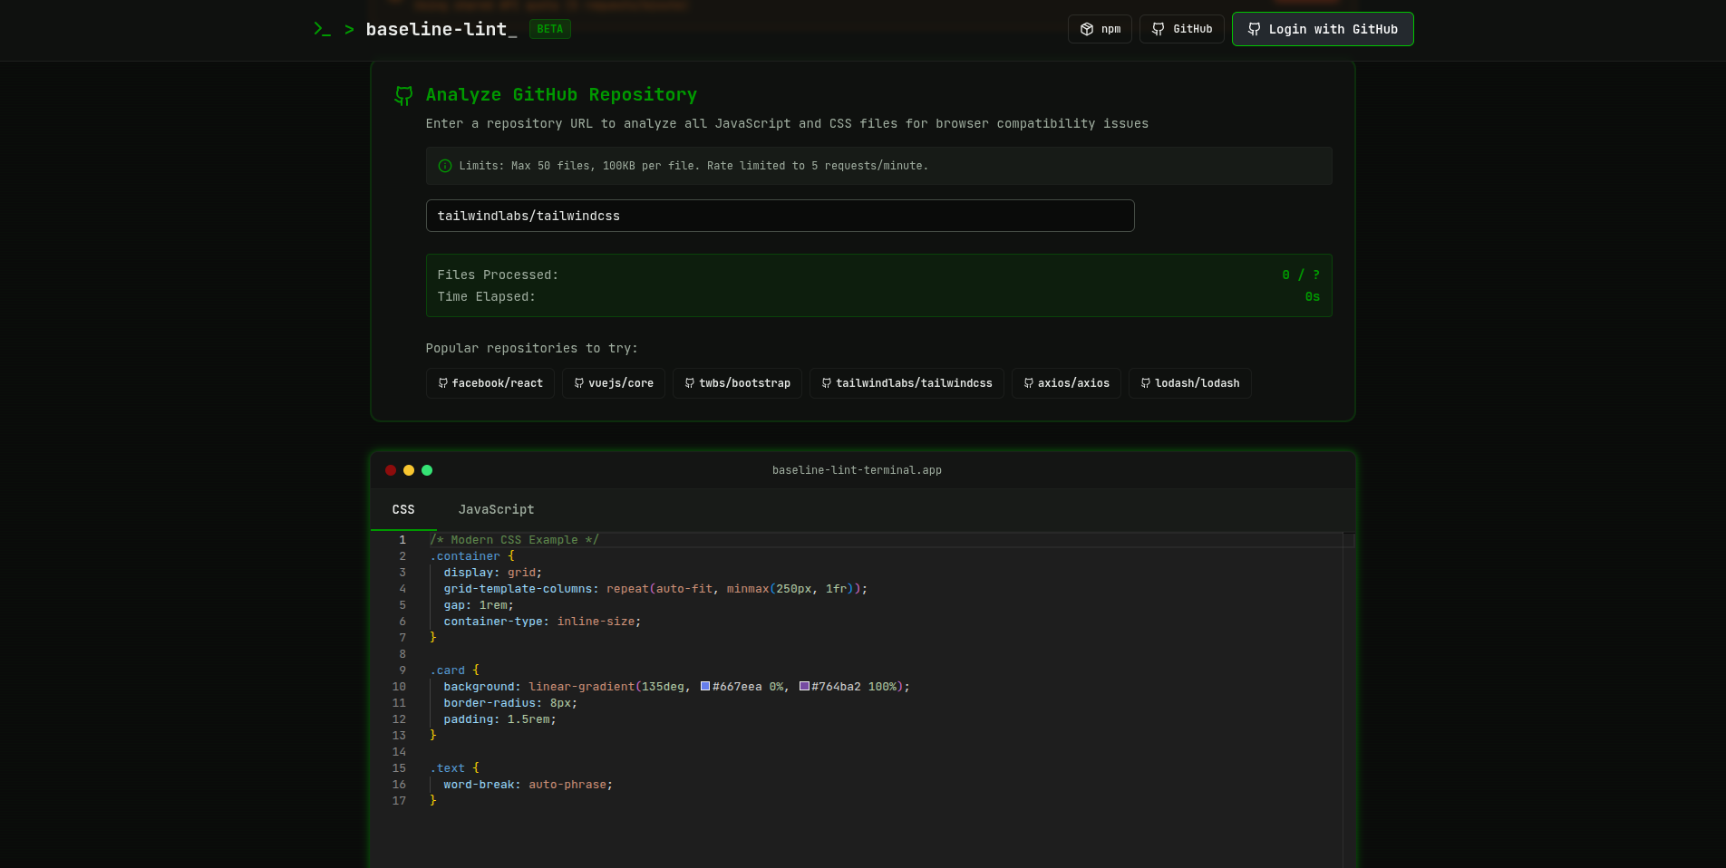1726x868 pixels.
Task: Click the Files Processed label
Action: coord(498,275)
